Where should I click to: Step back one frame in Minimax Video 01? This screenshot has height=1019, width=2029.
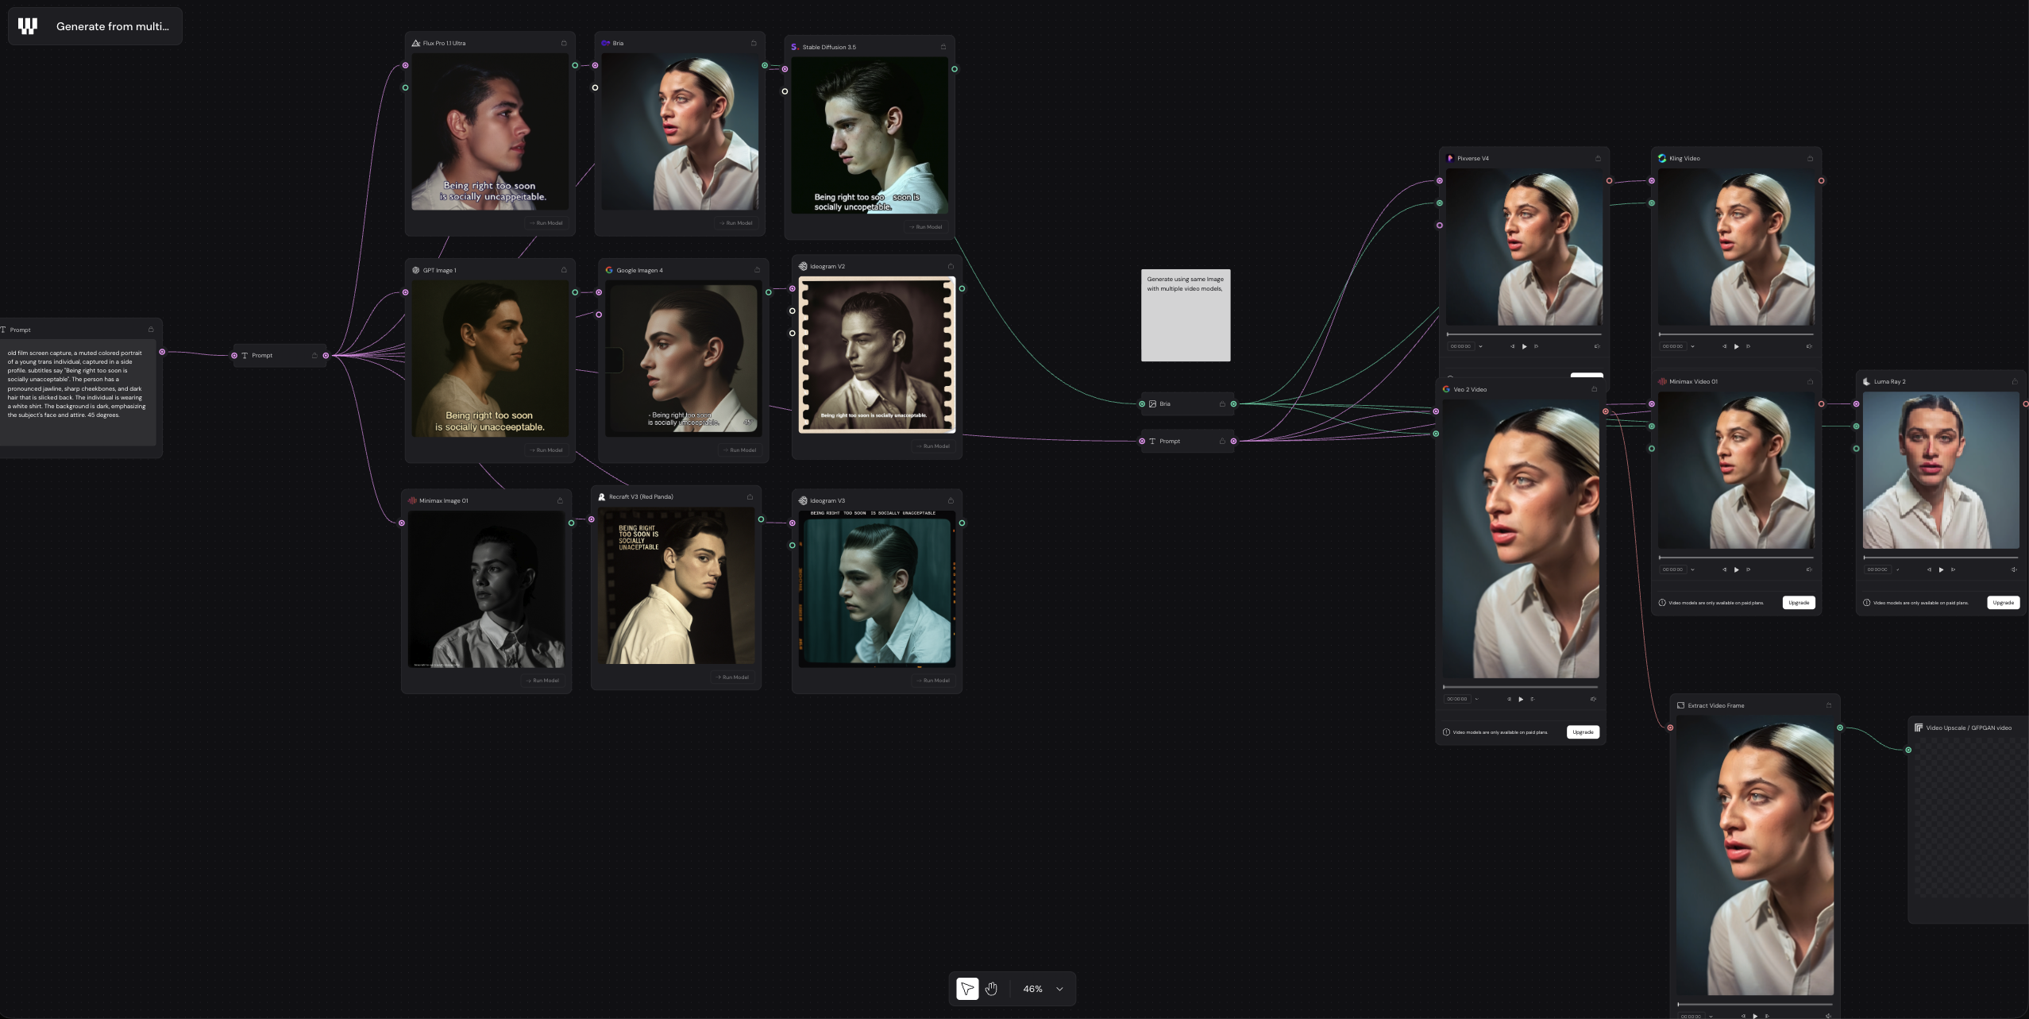coord(1724,569)
